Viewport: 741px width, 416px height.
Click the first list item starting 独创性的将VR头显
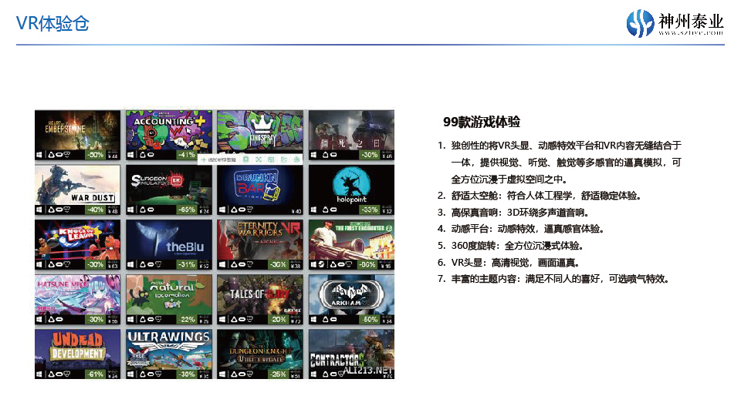(x=559, y=163)
